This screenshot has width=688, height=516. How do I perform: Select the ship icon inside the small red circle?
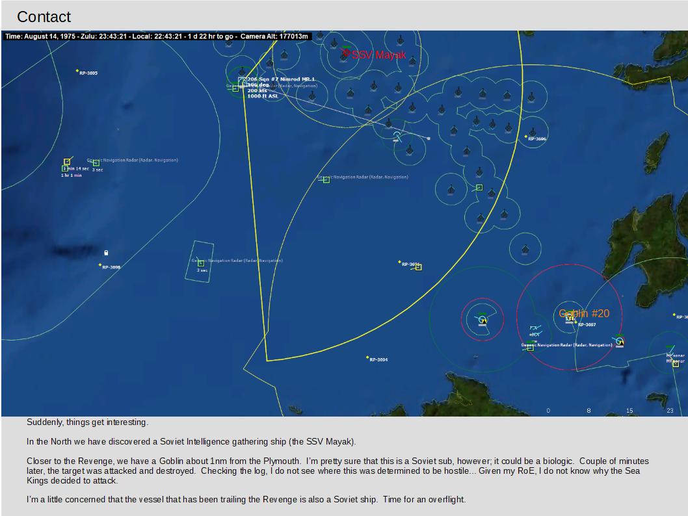(483, 319)
